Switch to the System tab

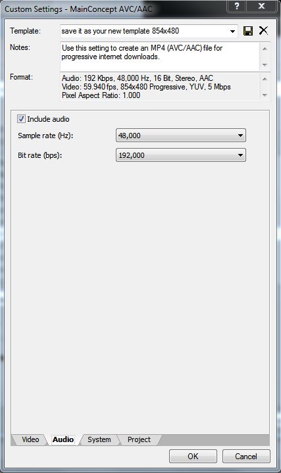coord(99,439)
